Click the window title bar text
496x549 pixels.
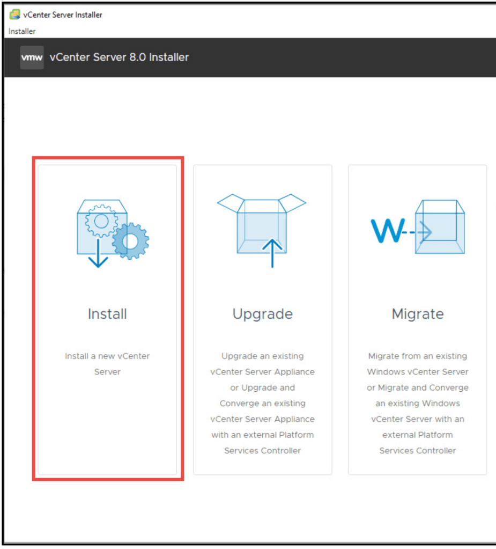[63, 14]
